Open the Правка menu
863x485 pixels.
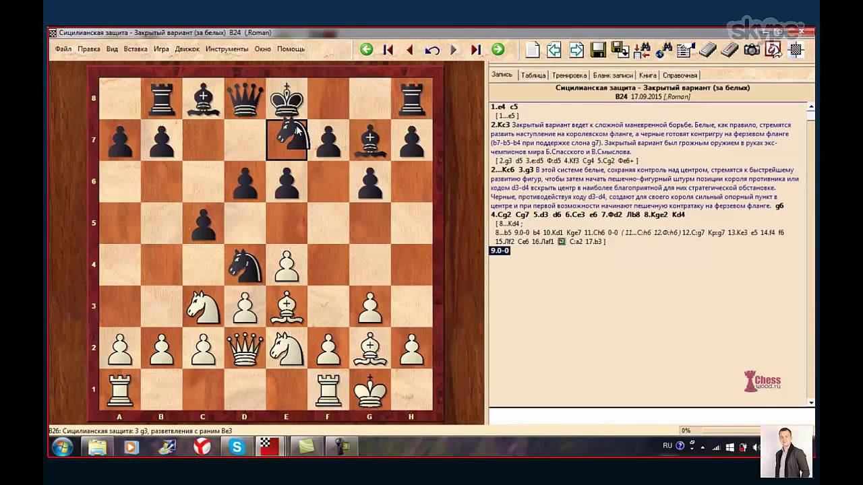point(89,49)
